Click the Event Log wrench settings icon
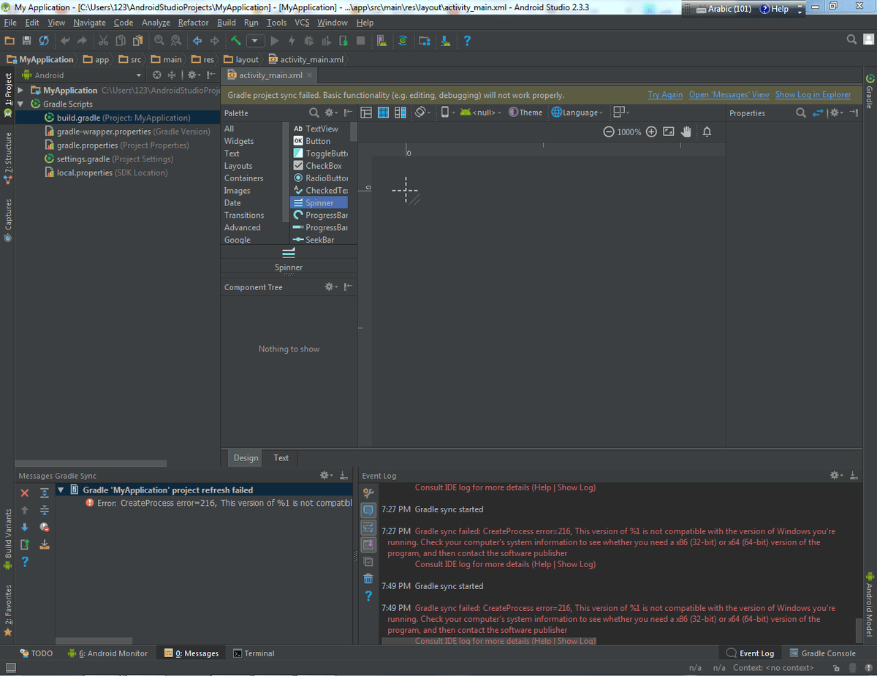 [368, 493]
